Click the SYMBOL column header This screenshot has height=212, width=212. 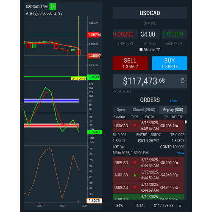tap(120, 117)
